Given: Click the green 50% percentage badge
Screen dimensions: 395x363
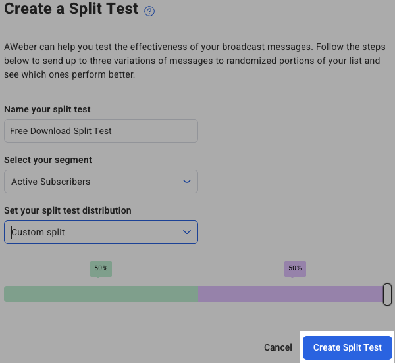Looking at the screenshot, I should [101, 268].
